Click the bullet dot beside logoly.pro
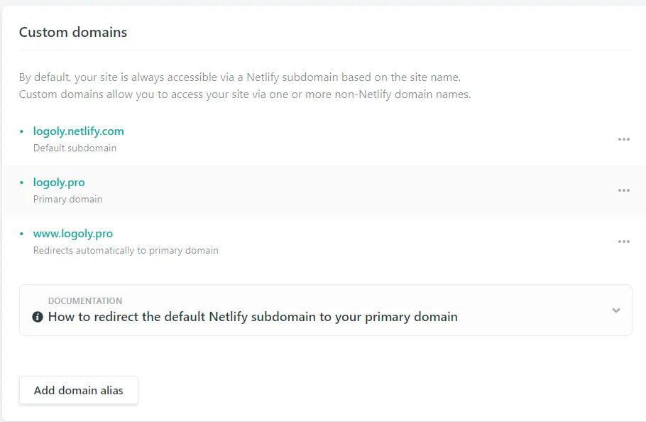 tap(21, 183)
